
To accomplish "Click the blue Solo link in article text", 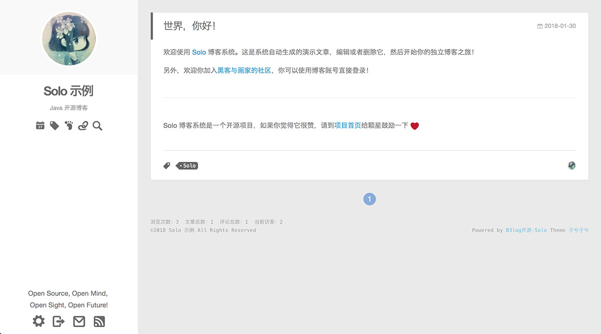I will coord(199,52).
